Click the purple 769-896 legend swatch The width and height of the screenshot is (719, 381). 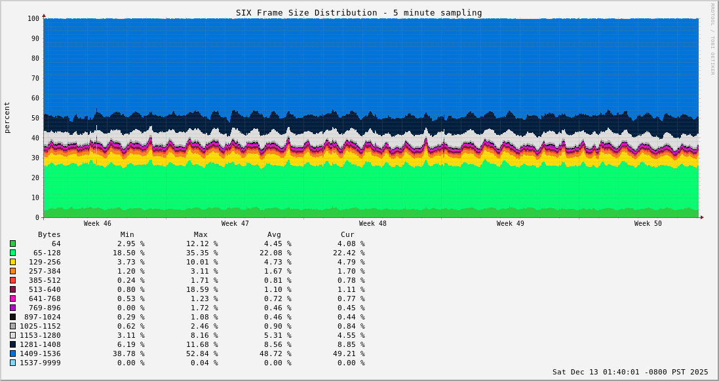coord(12,308)
